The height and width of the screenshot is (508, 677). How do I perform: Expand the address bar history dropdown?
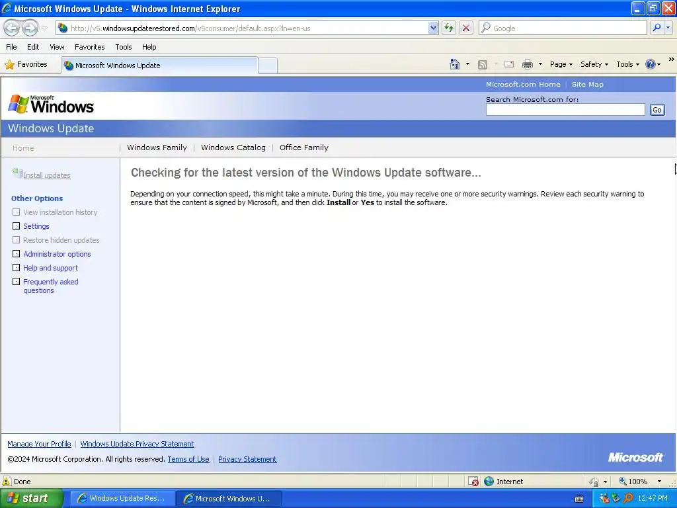(433, 28)
